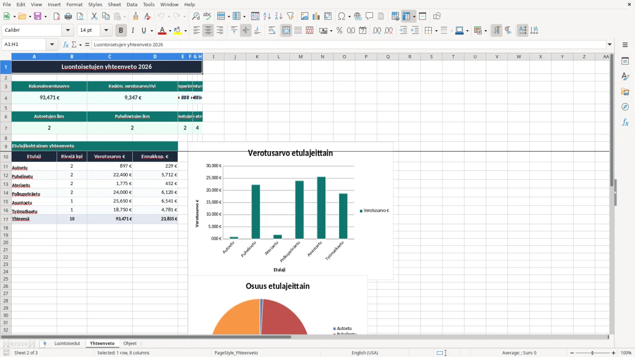Switch to the Ohjeet sheet tab
This screenshot has width=635, height=357.
tap(130, 343)
